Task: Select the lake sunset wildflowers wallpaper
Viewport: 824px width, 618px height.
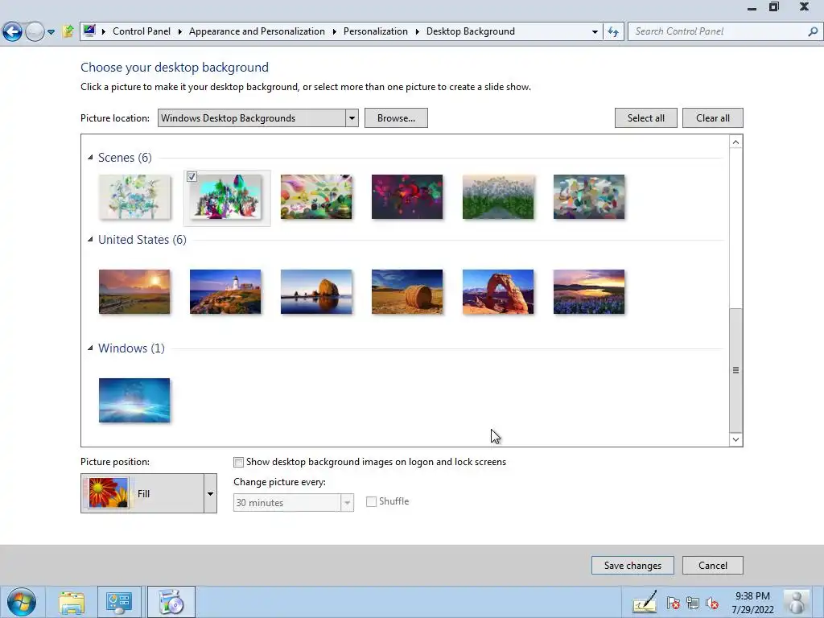Action: point(589,291)
